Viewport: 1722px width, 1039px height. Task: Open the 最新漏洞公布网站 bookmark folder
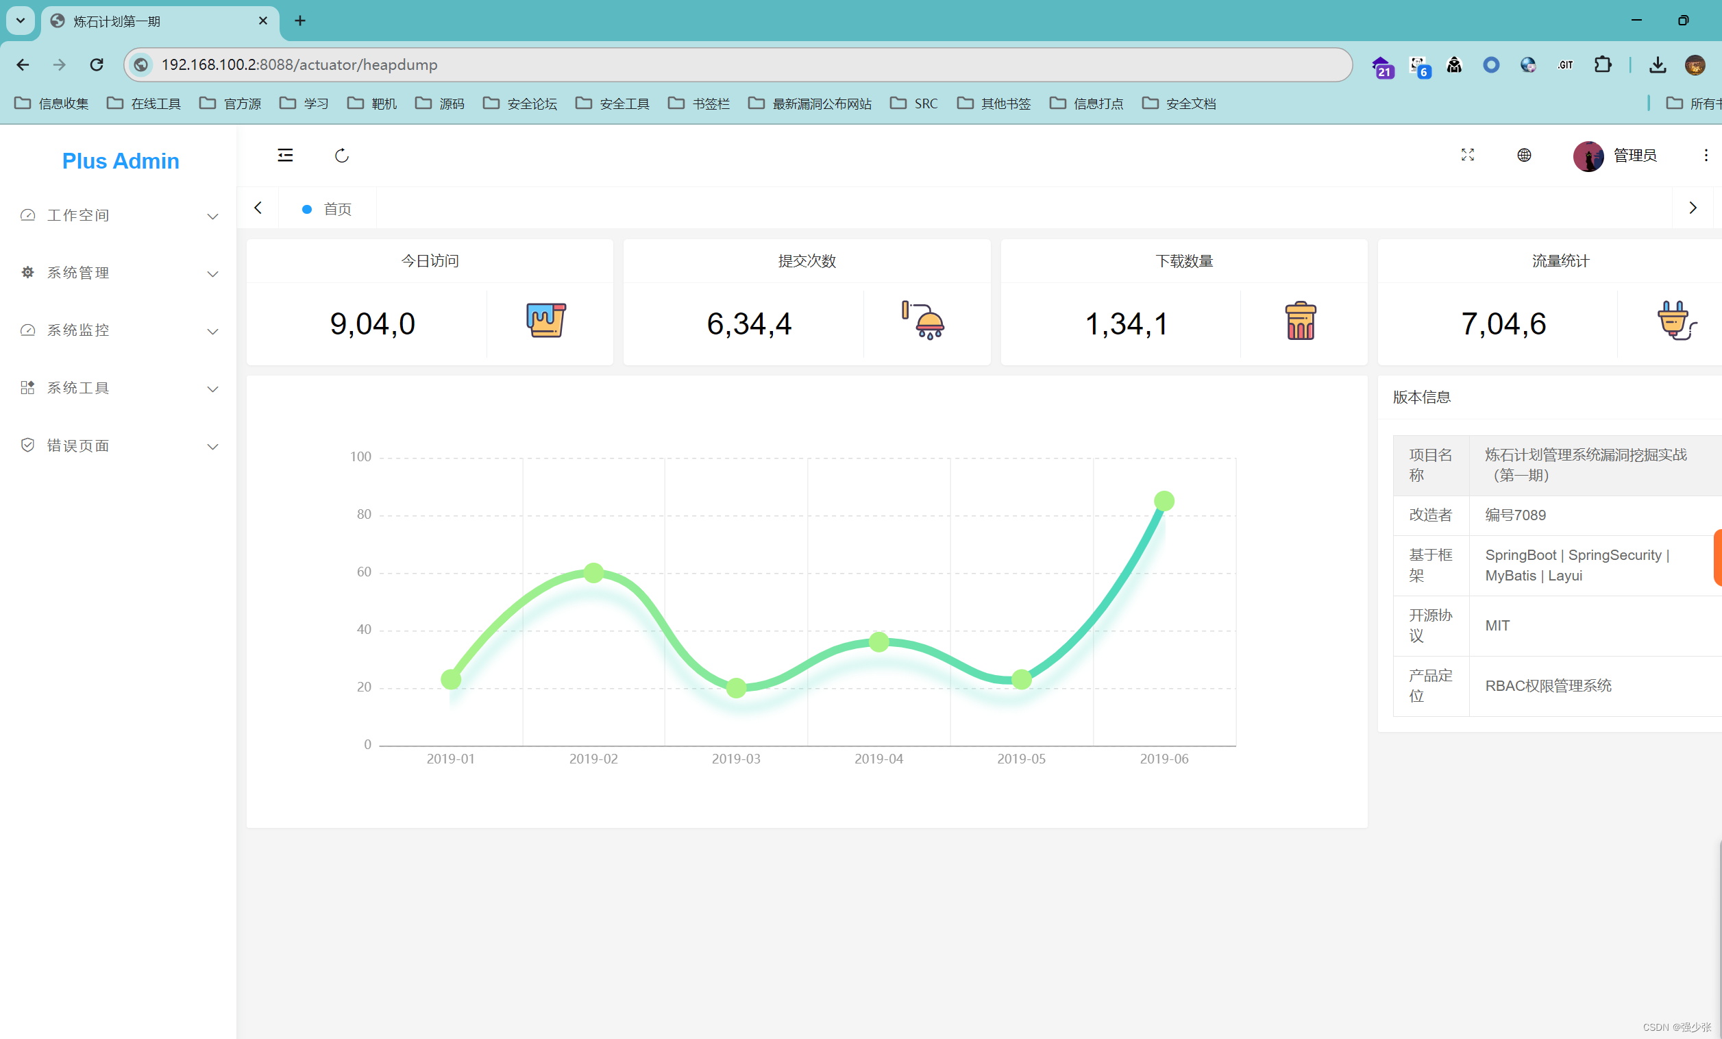(810, 103)
